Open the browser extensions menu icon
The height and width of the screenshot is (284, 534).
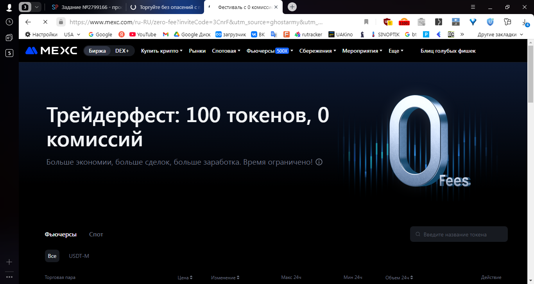[508, 22]
